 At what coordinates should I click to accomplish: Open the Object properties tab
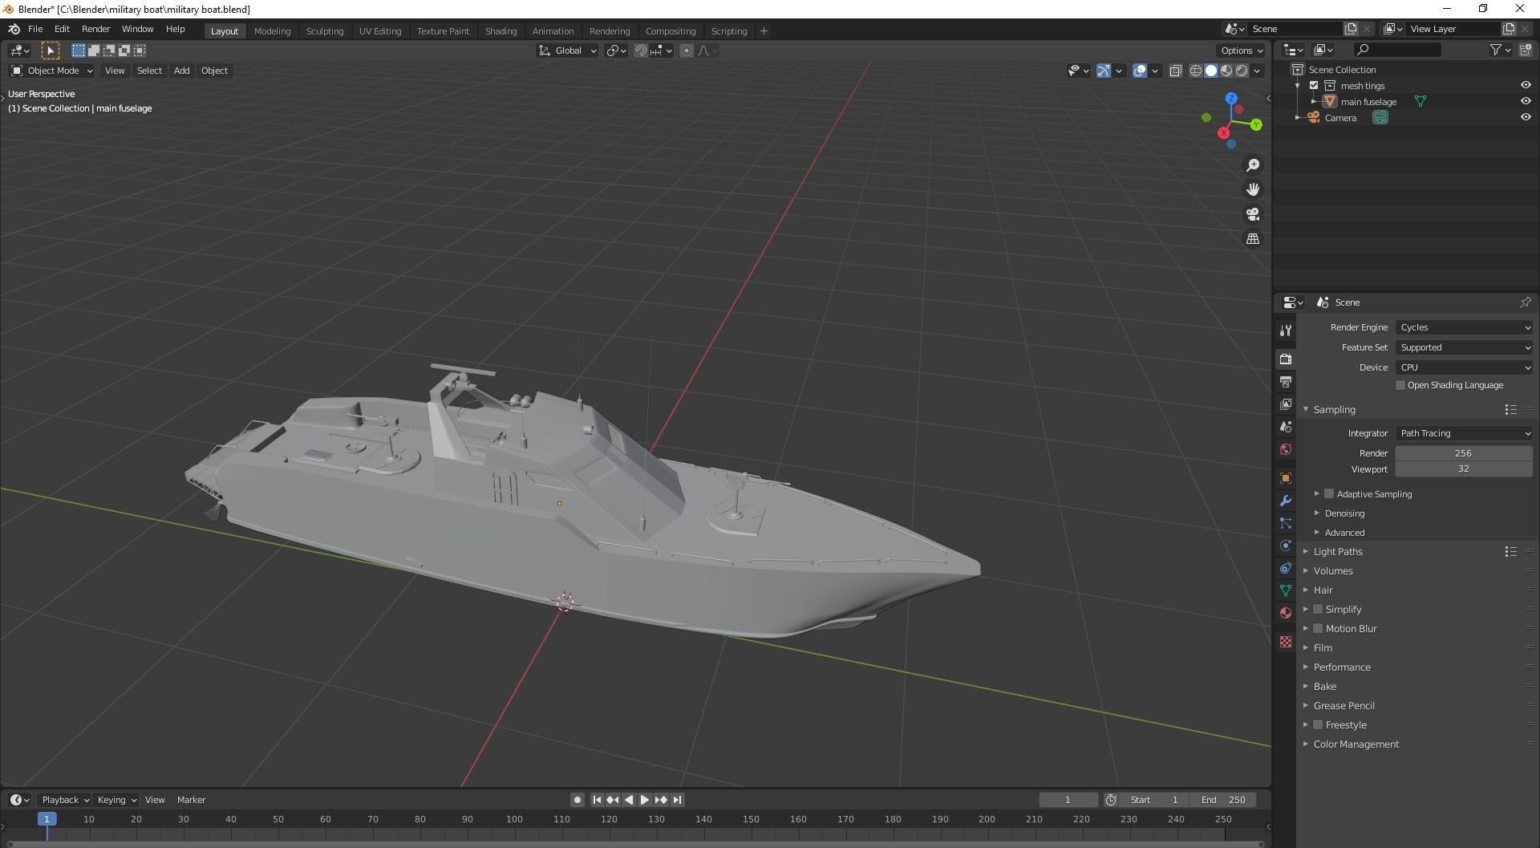click(1286, 478)
